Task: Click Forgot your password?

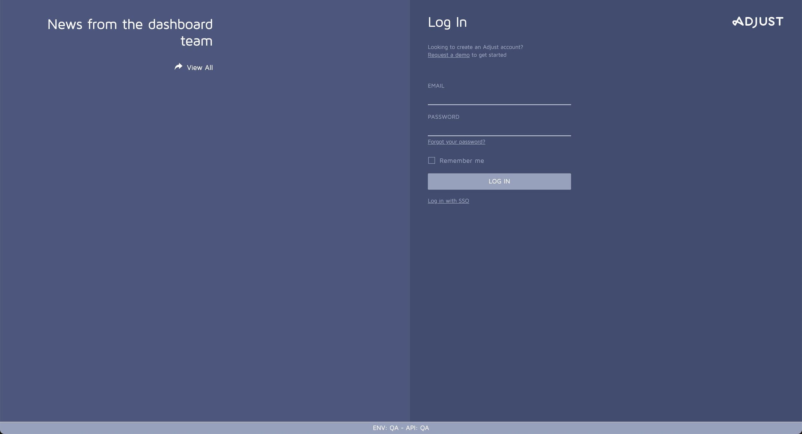Action: coord(456,141)
